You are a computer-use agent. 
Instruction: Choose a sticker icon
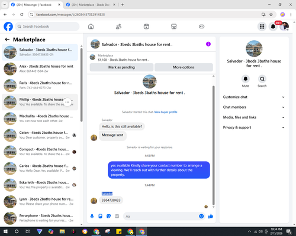[x=108, y=217]
